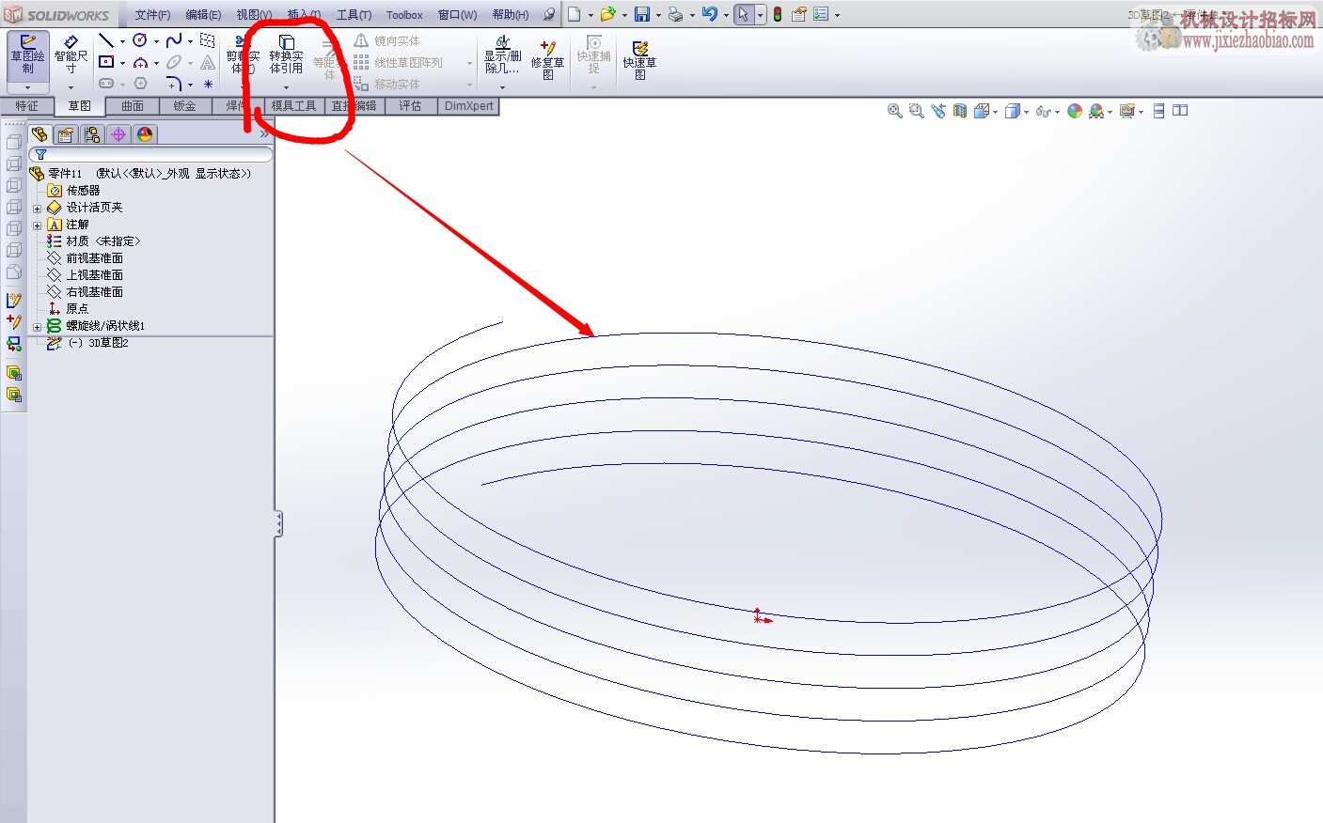The height and width of the screenshot is (823, 1323).
Task: Switch to the 评估 evaluate tab
Action: pos(411,106)
